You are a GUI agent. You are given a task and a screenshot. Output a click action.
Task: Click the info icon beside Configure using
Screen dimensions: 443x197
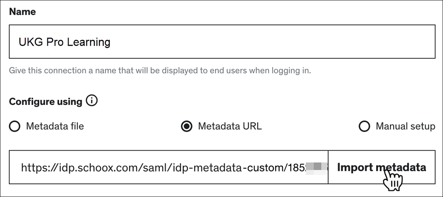(x=92, y=101)
